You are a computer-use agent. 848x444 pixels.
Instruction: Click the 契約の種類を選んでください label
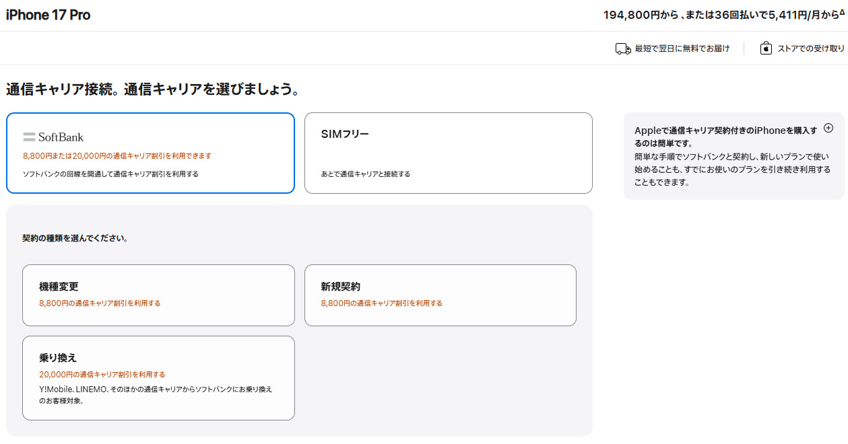[x=75, y=238]
